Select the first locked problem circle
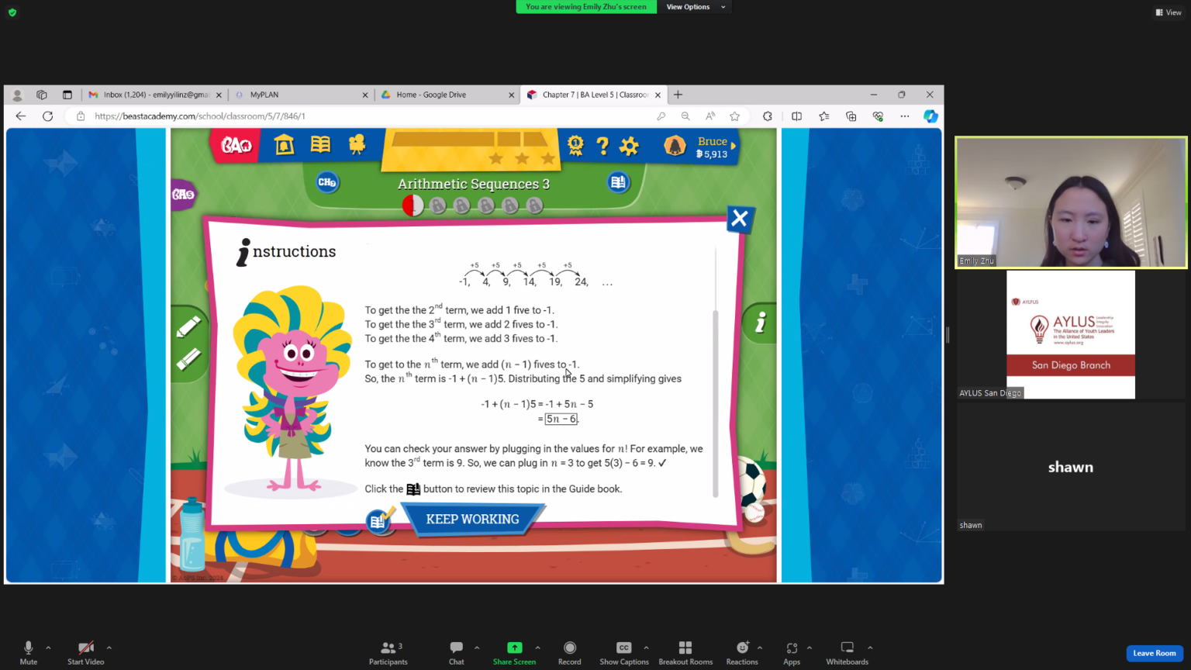The height and width of the screenshot is (670, 1191). 438,205
